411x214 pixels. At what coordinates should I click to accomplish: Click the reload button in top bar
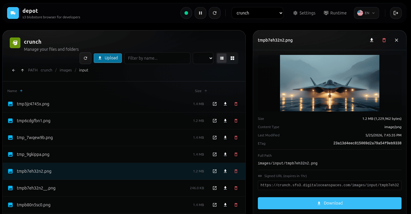(215, 13)
